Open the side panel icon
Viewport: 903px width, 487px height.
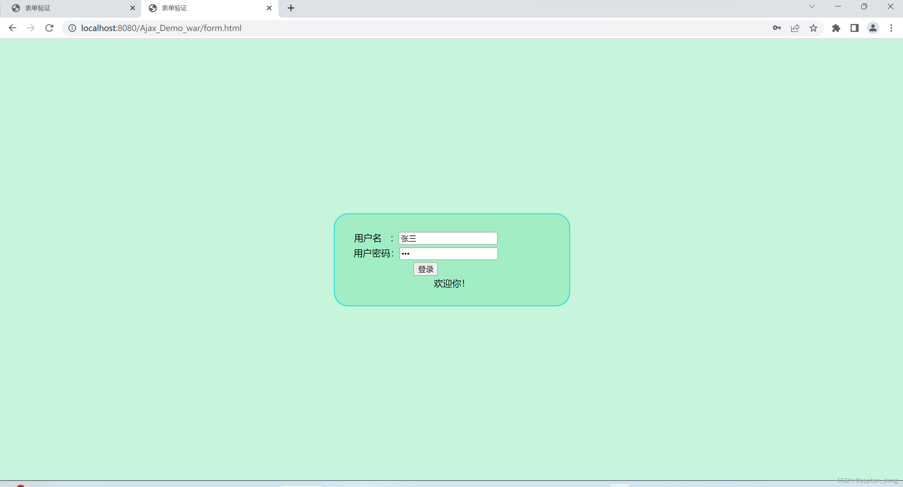pyautogui.click(x=854, y=28)
